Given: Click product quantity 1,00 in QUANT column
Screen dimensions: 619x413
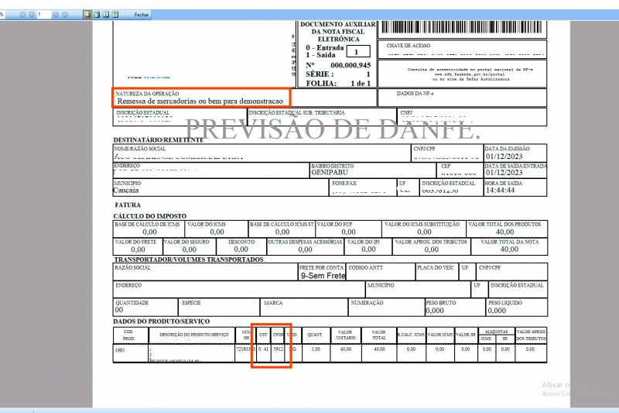Looking at the screenshot, I should (316, 349).
